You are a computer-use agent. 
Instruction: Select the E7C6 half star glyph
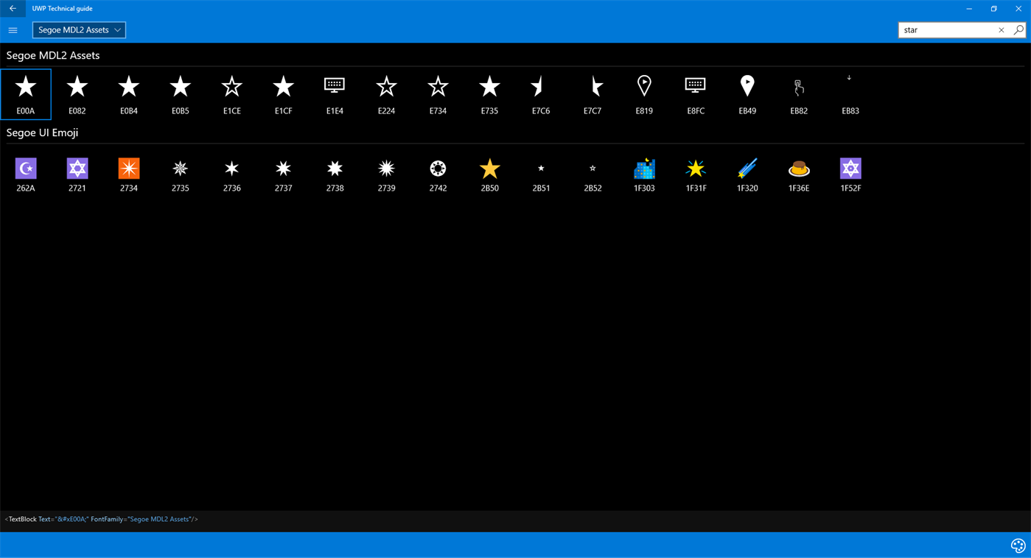point(541,94)
